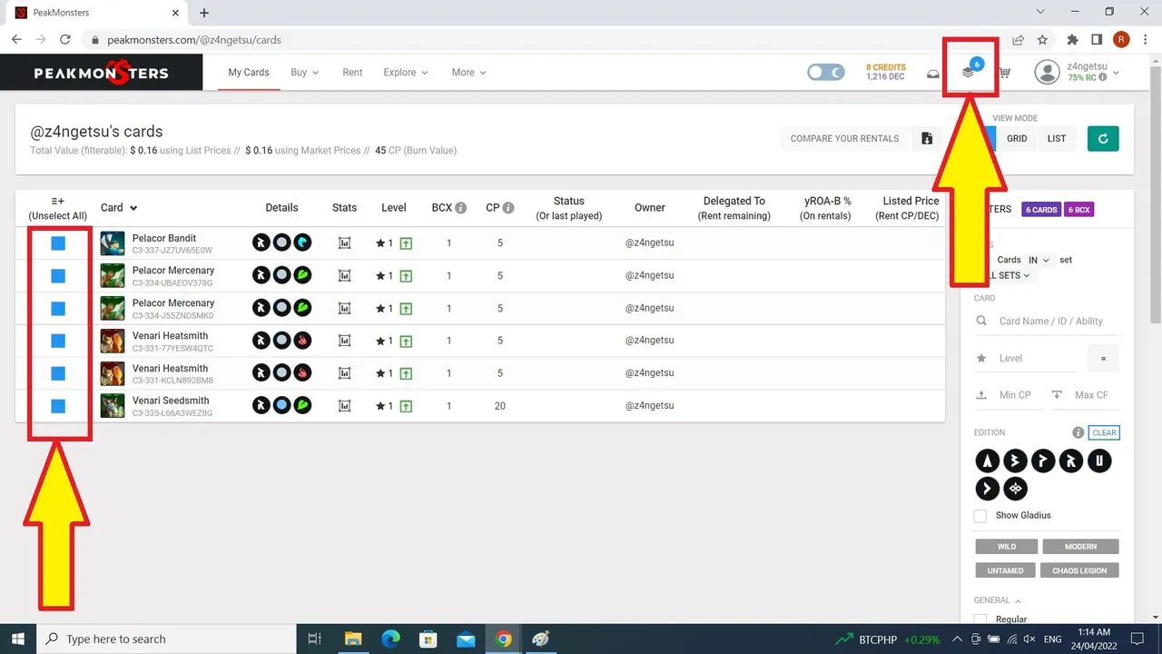This screenshot has width=1162, height=654.
Task: Open the inbox tray icon
Action: coord(932,74)
